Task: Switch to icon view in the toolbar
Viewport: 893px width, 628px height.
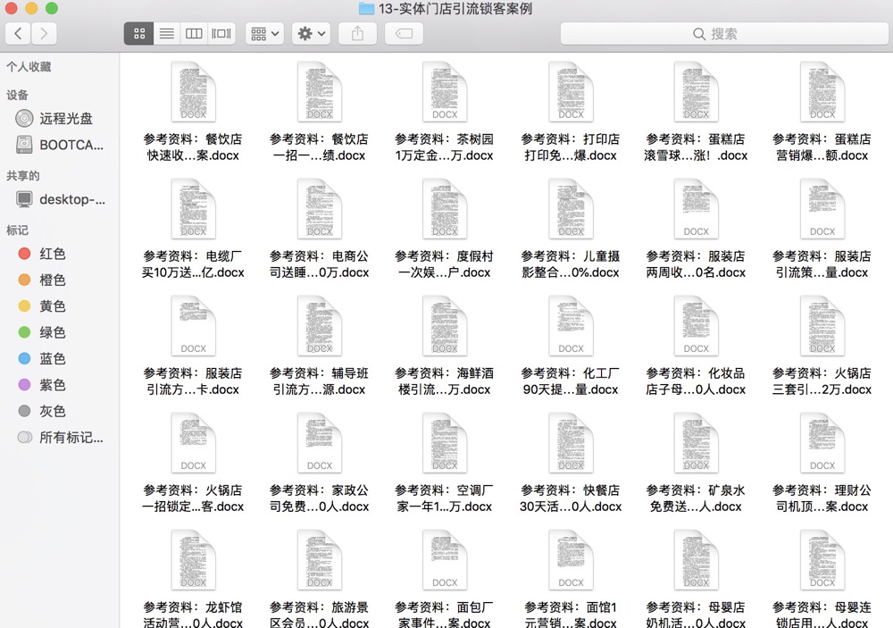Action: [138, 33]
